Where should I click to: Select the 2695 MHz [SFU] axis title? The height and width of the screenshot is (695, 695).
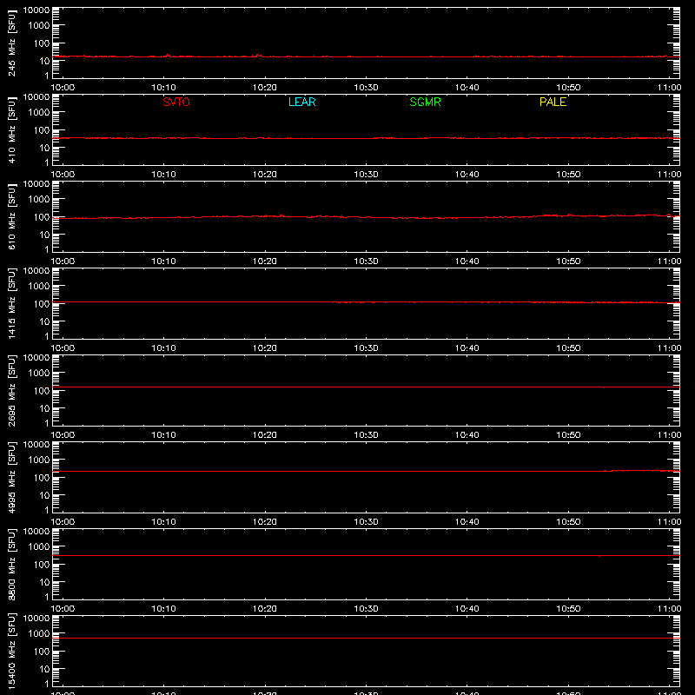pos(11,390)
